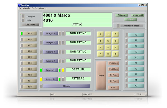Click the Ril.Ch.to button
This screenshot has height=108, width=167.
pos(114,81)
